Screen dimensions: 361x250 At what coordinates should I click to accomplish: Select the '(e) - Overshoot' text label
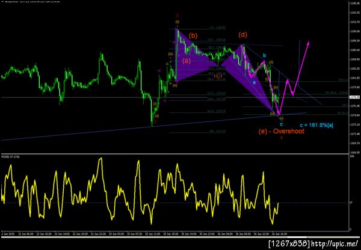click(282, 131)
